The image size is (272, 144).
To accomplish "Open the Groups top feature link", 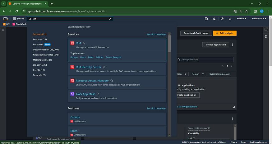I will click(74, 57).
